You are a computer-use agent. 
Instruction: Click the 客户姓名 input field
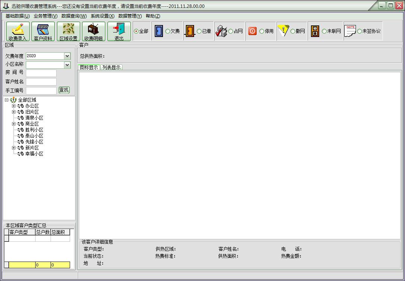(41, 82)
